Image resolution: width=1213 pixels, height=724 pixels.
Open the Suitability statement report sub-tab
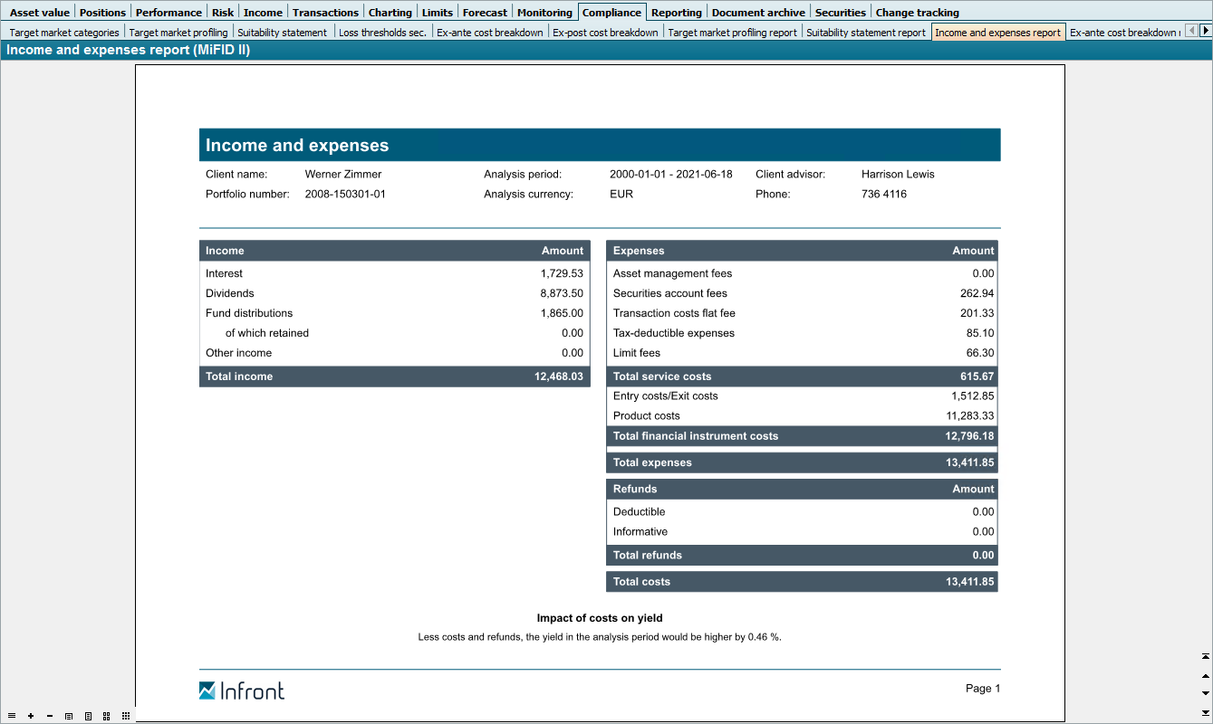click(x=866, y=33)
